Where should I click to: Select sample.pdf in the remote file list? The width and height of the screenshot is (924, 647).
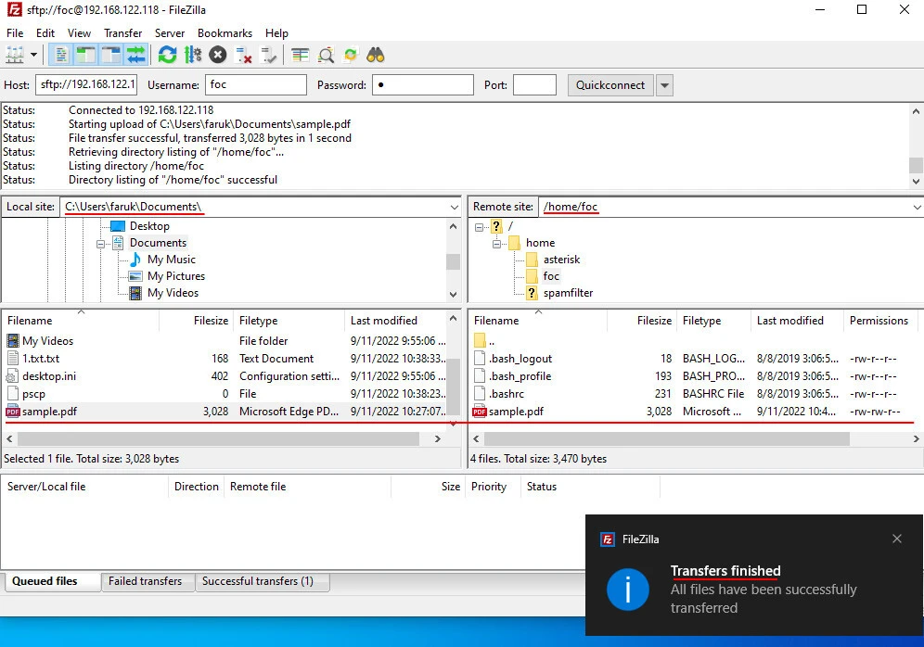pos(516,412)
